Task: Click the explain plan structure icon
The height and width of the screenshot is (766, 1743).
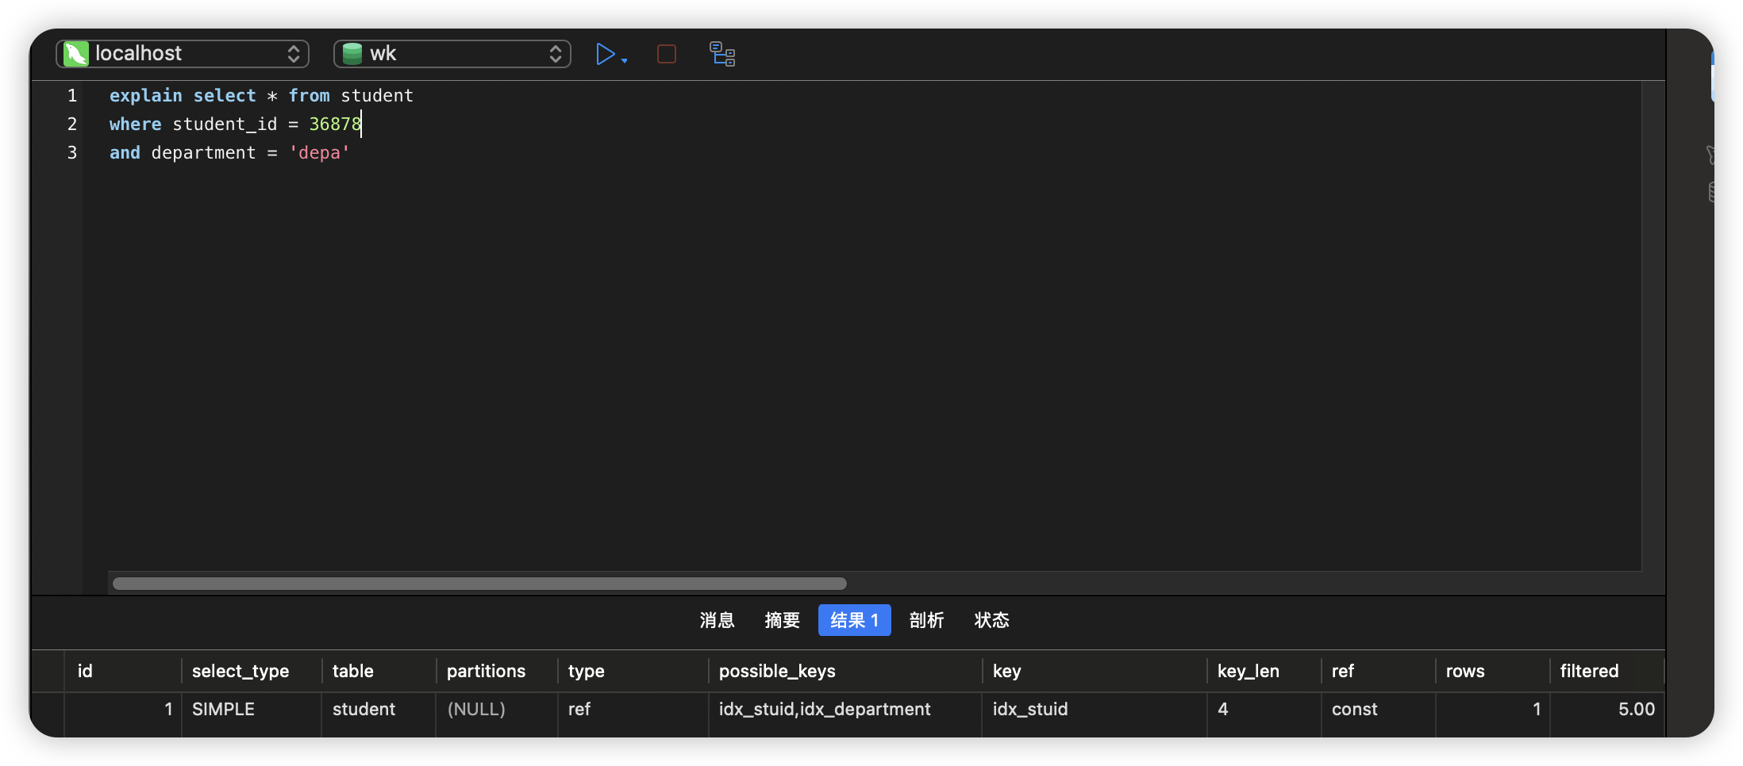Action: (x=722, y=54)
